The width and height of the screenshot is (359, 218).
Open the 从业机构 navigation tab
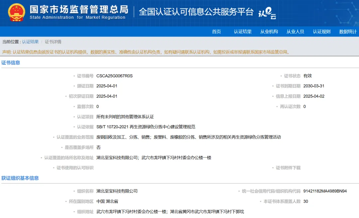(269, 32)
